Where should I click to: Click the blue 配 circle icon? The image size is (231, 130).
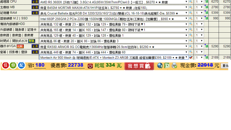point(21,65)
